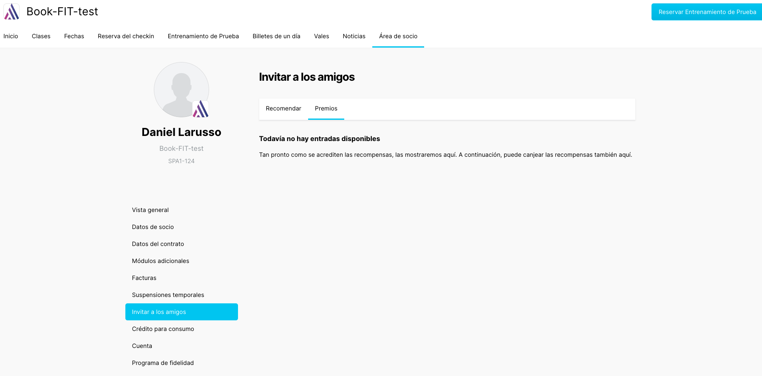This screenshot has width=762, height=376.
Task: Open Facturas in the sidebar
Action: (181, 278)
